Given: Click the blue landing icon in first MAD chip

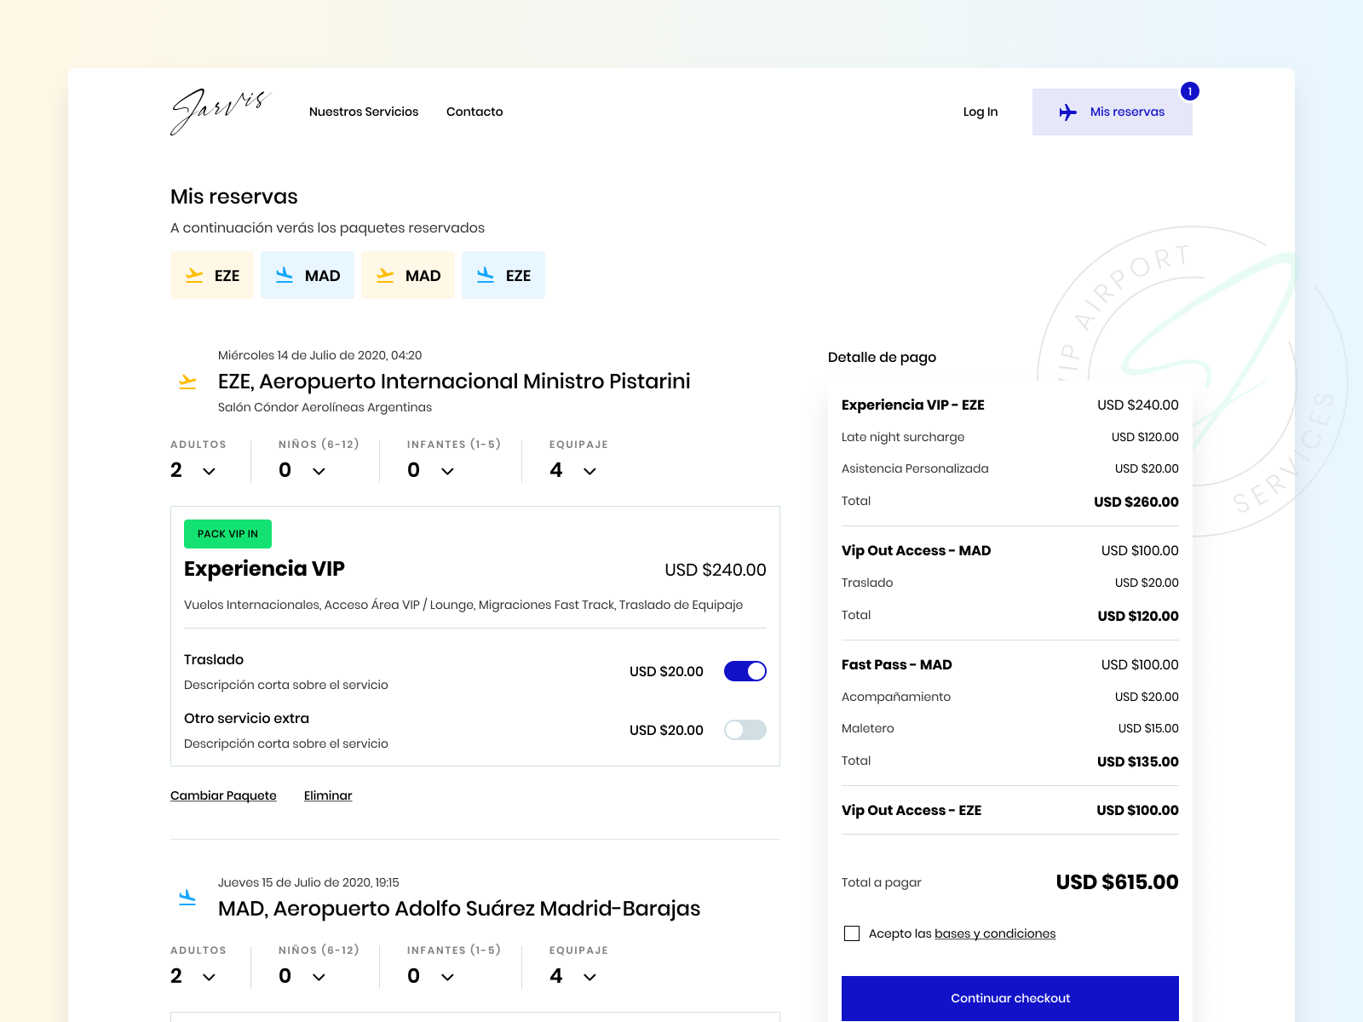Looking at the screenshot, I should click(x=285, y=275).
